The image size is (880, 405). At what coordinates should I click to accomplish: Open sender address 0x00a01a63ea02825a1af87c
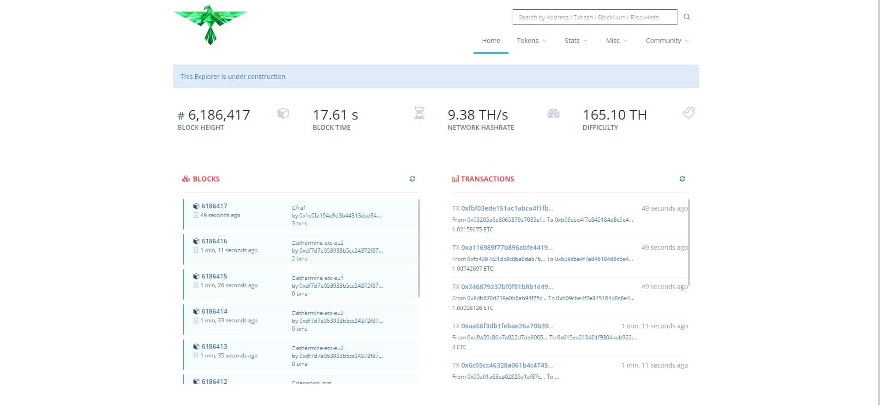(x=506, y=377)
